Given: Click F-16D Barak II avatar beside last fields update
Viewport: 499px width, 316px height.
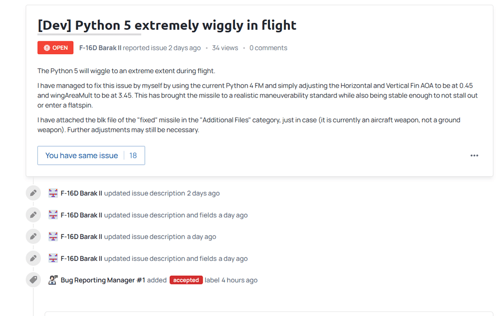Looking at the screenshot, I should (x=53, y=258).
